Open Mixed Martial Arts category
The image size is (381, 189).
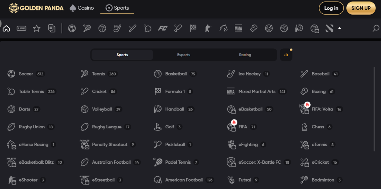(x=257, y=92)
